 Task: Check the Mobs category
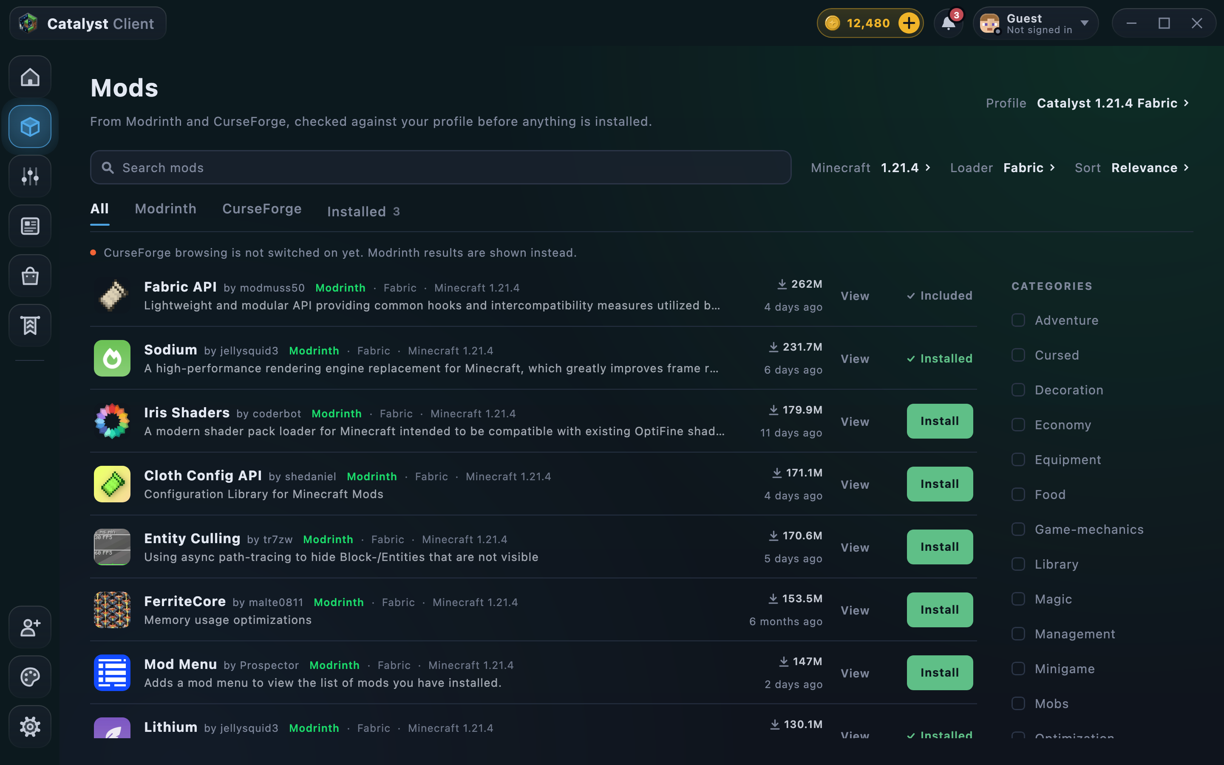(1018, 704)
